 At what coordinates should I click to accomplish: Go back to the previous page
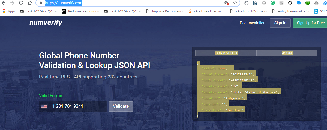click(4, 3)
